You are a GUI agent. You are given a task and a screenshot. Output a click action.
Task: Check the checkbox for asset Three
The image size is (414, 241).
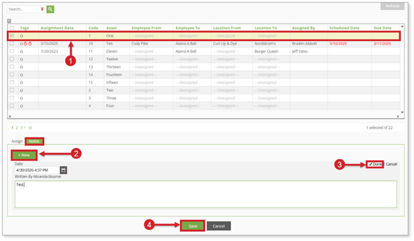tap(12, 98)
